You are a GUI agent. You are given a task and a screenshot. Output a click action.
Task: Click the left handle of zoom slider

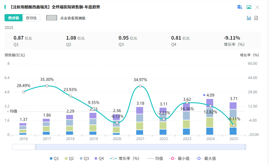(x=36, y=147)
